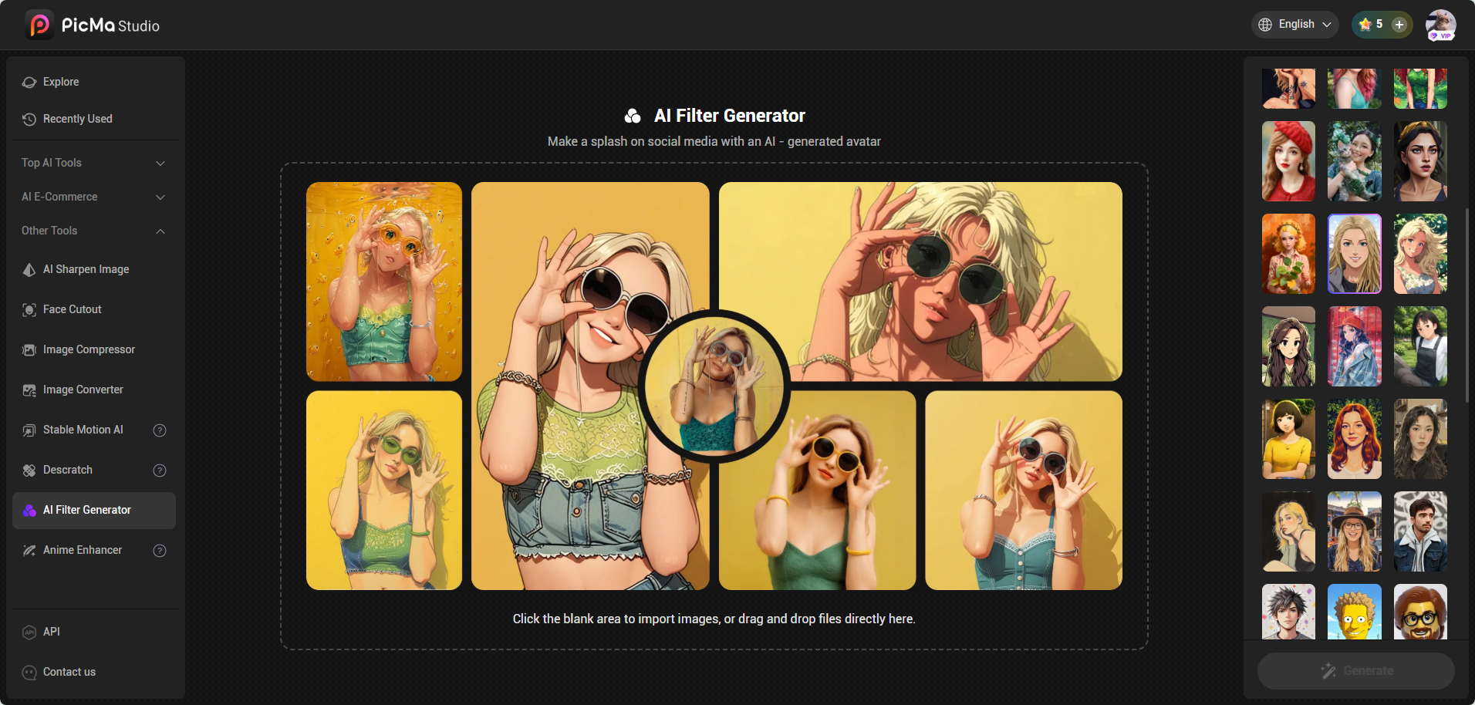Click the Generate button

point(1355,670)
